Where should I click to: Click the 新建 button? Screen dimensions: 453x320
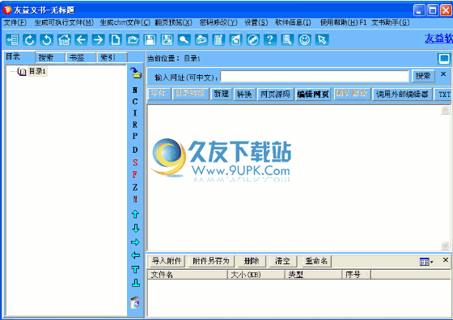222,94
